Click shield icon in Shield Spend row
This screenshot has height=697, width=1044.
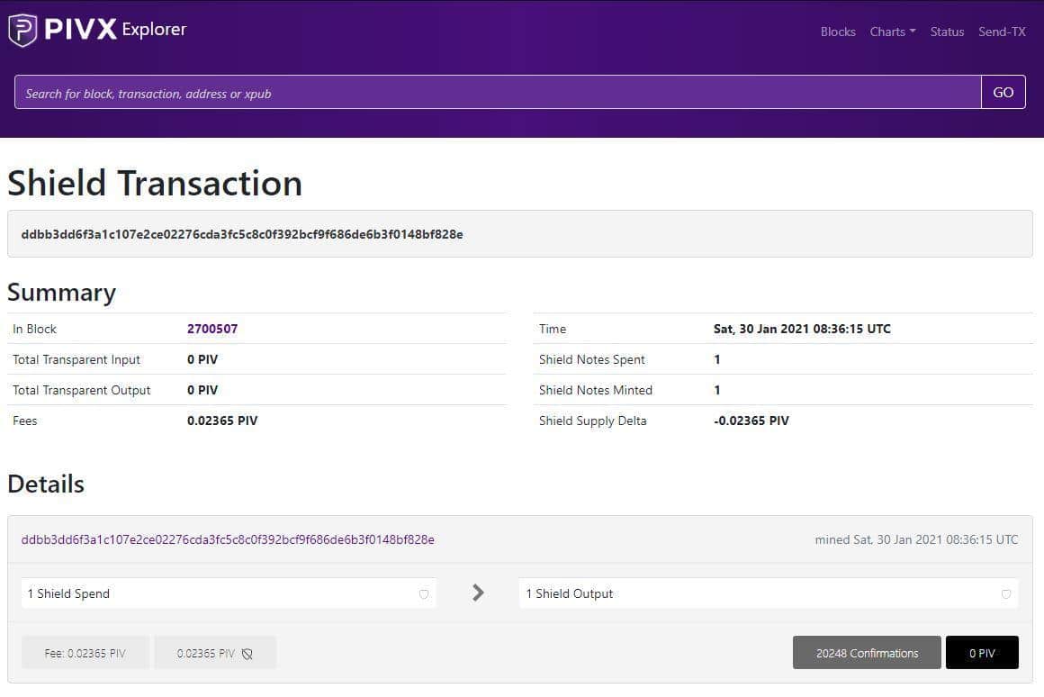pyautogui.click(x=424, y=593)
